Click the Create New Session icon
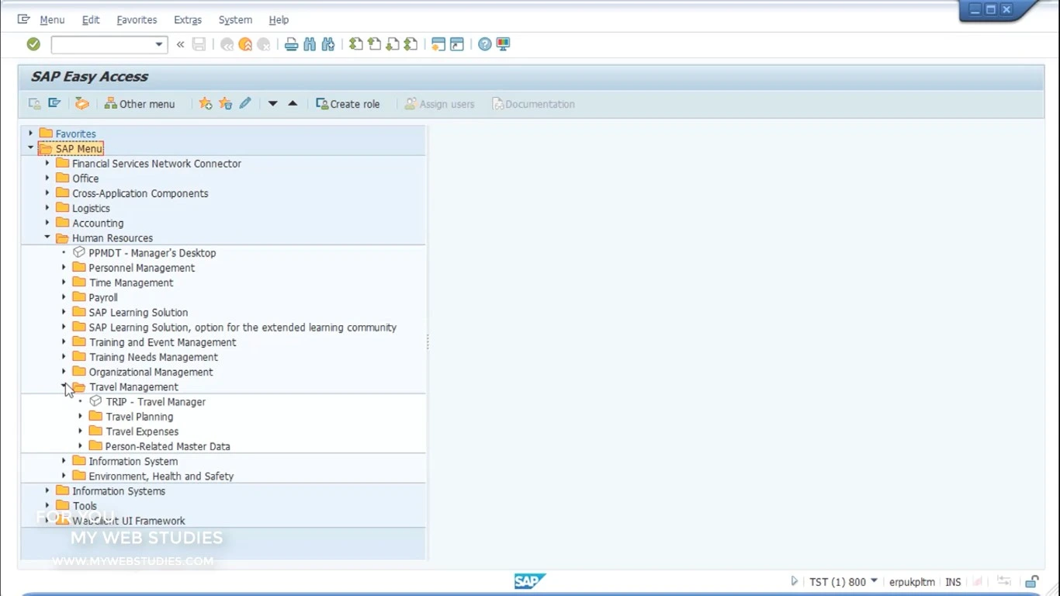1060x596 pixels. [438, 44]
